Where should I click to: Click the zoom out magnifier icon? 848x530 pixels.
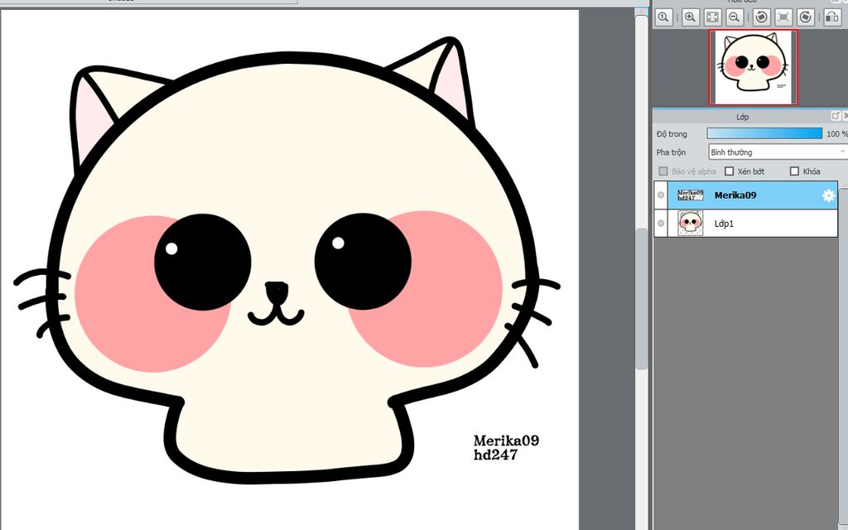(735, 17)
